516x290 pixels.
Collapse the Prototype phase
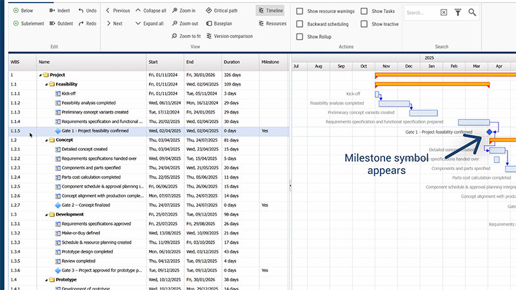coord(46,280)
